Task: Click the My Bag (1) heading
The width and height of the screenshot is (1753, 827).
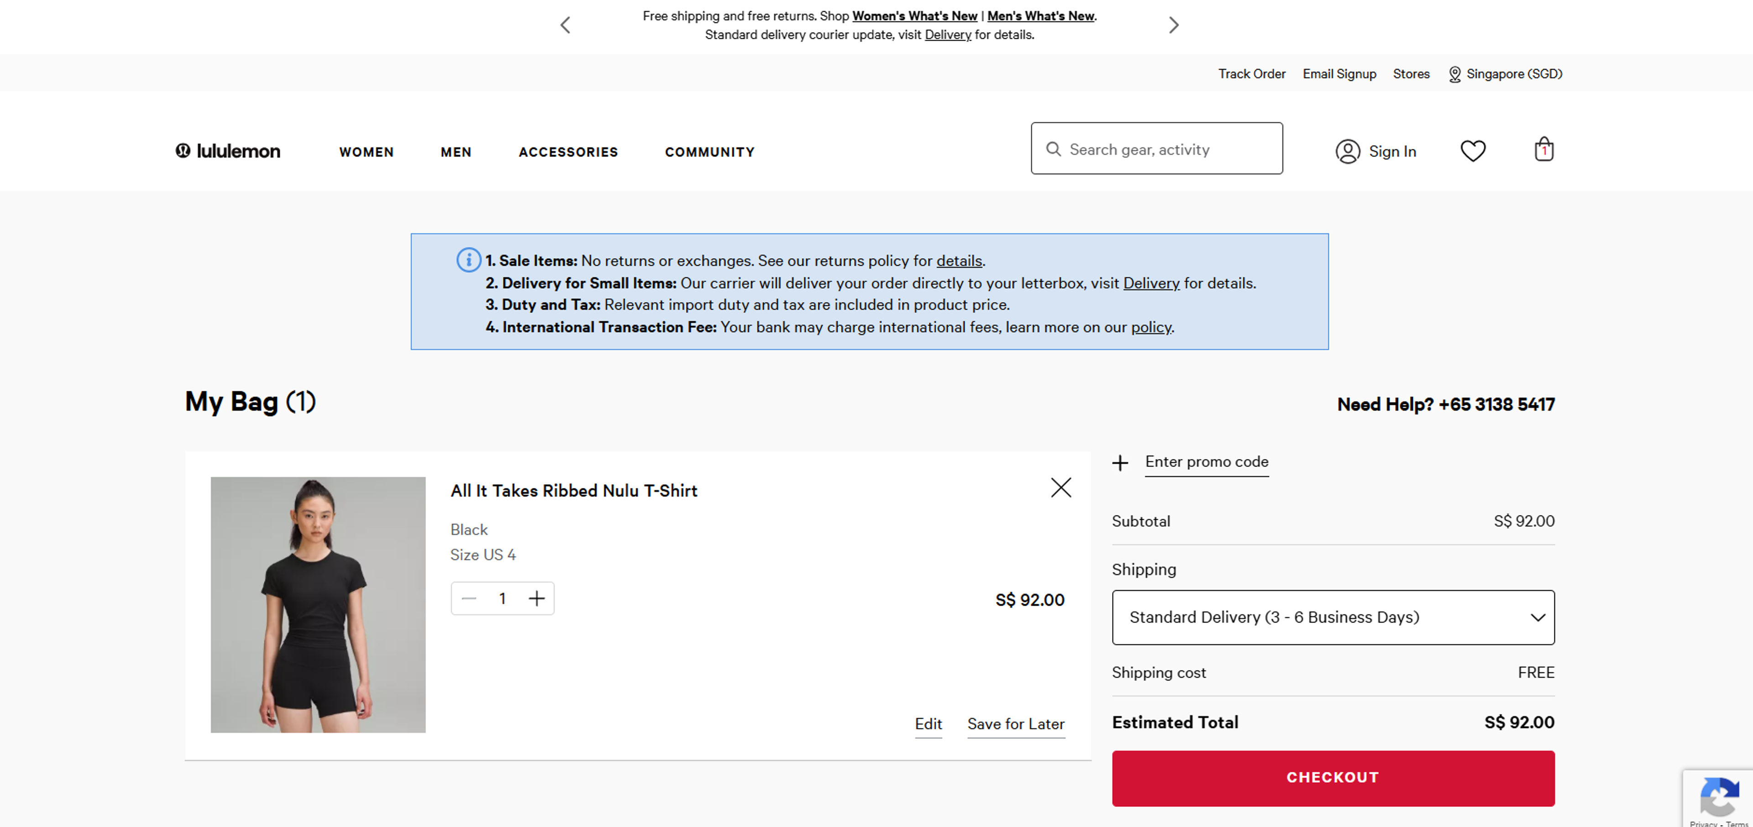Action: pos(251,401)
